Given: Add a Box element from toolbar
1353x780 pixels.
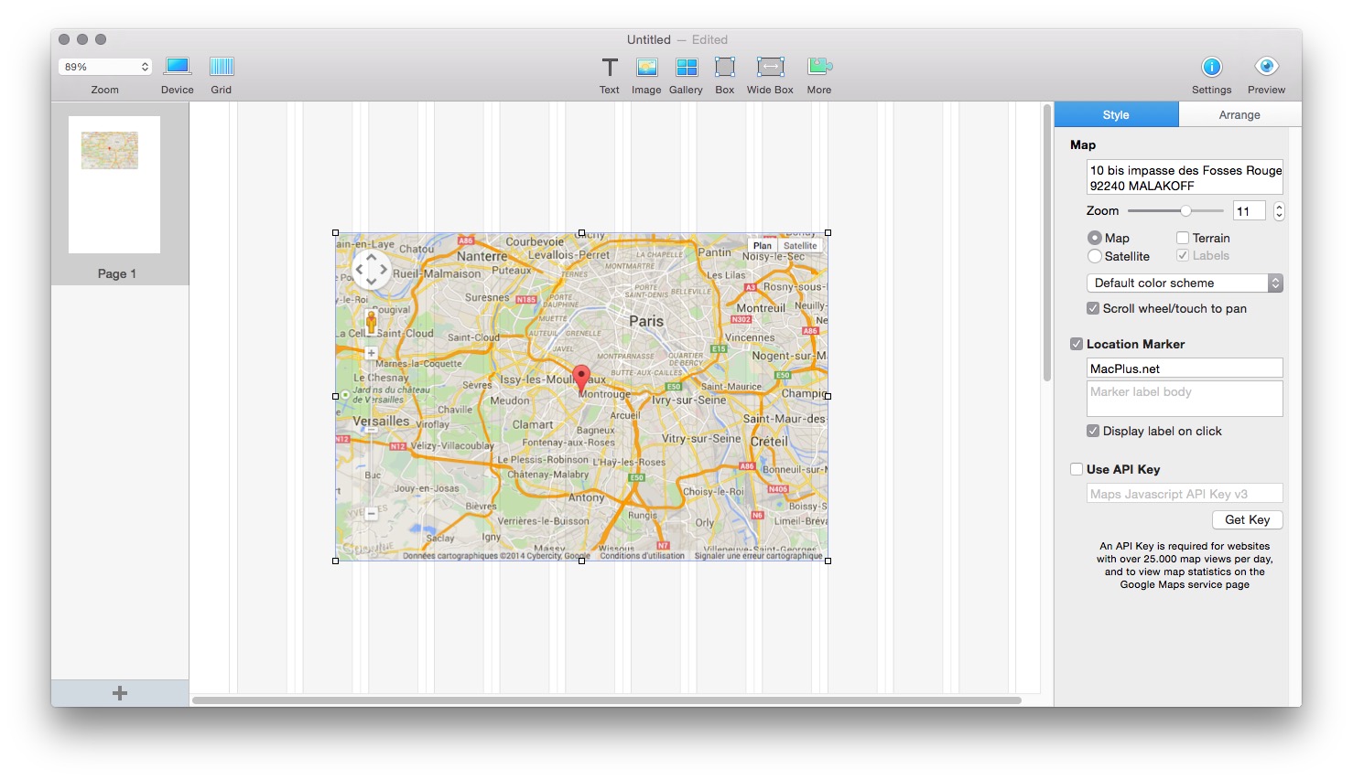Looking at the screenshot, I should [x=725, y=67].
